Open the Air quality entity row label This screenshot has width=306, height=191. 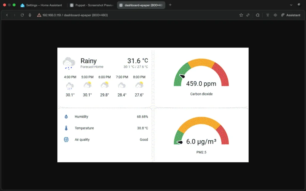tap(82, 140)
